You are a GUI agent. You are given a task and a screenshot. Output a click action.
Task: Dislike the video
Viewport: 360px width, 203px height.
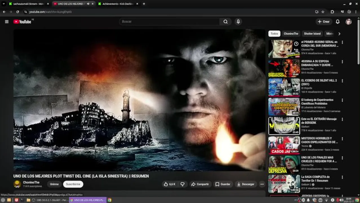point(183,184)
